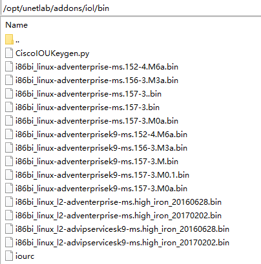Click file icon for adventerprise-ms.157-3.bin
The height and width of the screenshot is (264, 261).
point(9,107)
